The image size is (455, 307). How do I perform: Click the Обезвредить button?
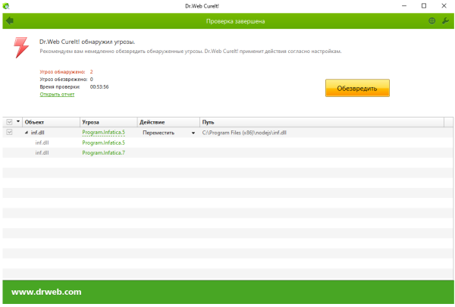pos(357,88)
